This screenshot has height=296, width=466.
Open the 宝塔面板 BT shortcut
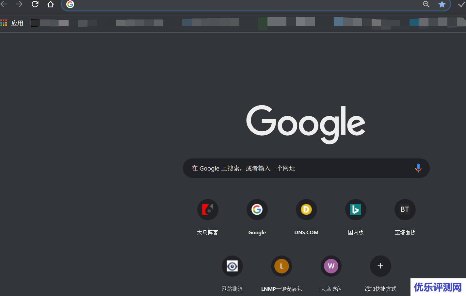pyautogui.click(x=405, y=209)
